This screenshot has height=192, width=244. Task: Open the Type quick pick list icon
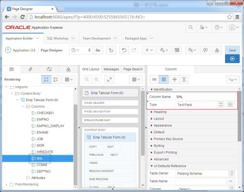click(x=230, y=105)
